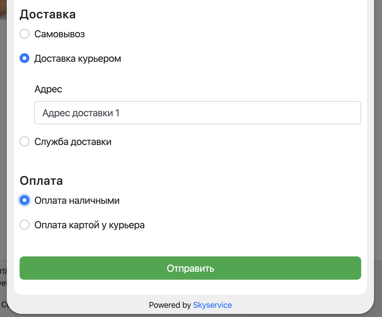Pick the Оплата наличными radio button

coord(24,200)
